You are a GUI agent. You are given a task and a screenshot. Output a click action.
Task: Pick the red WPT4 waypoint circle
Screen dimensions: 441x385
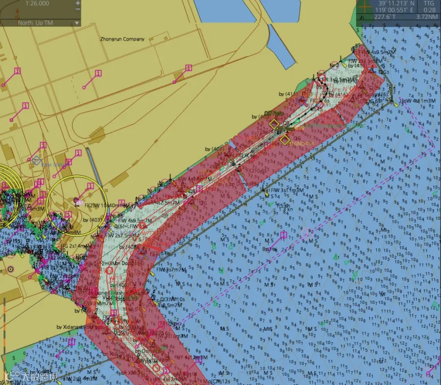coord(109,271)
